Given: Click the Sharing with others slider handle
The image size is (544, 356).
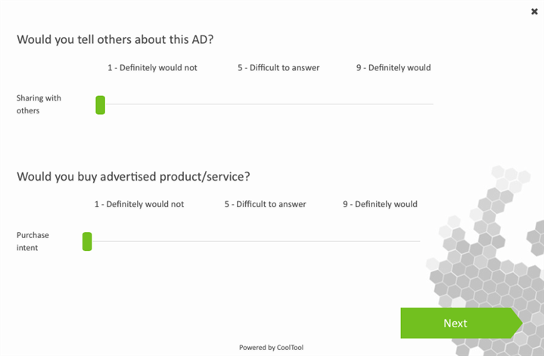Looking at the screenshot, I should coord(100,105).
